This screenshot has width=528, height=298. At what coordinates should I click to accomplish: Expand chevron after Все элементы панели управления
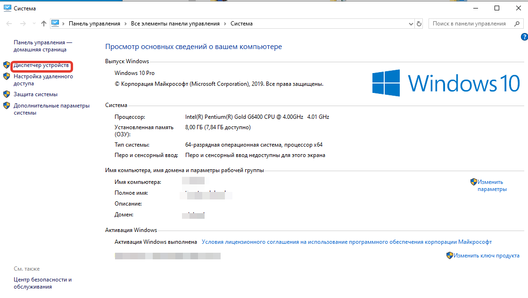click(x=225, y=24)
